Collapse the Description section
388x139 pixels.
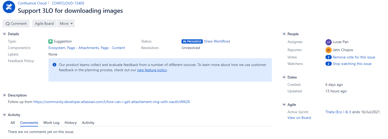click(4, 95)
